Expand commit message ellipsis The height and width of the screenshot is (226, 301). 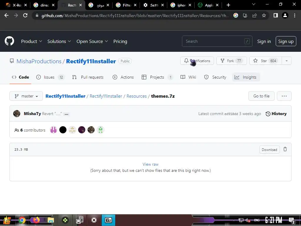(66, 114)
